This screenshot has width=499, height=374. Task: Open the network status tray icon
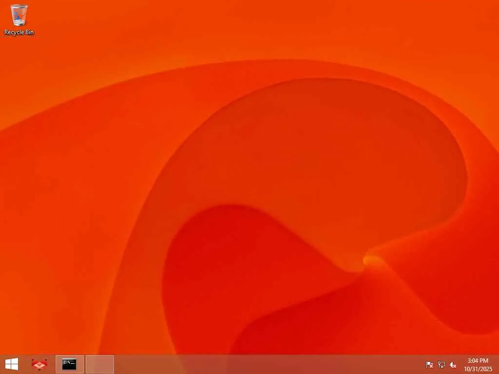pyautogui.click(x=441, y=364)
